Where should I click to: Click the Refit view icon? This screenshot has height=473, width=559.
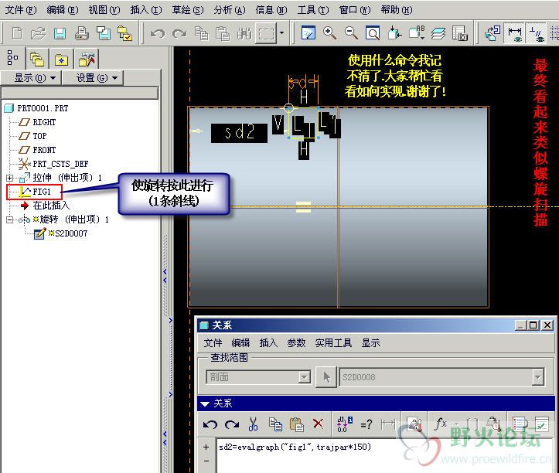point(373,33)
